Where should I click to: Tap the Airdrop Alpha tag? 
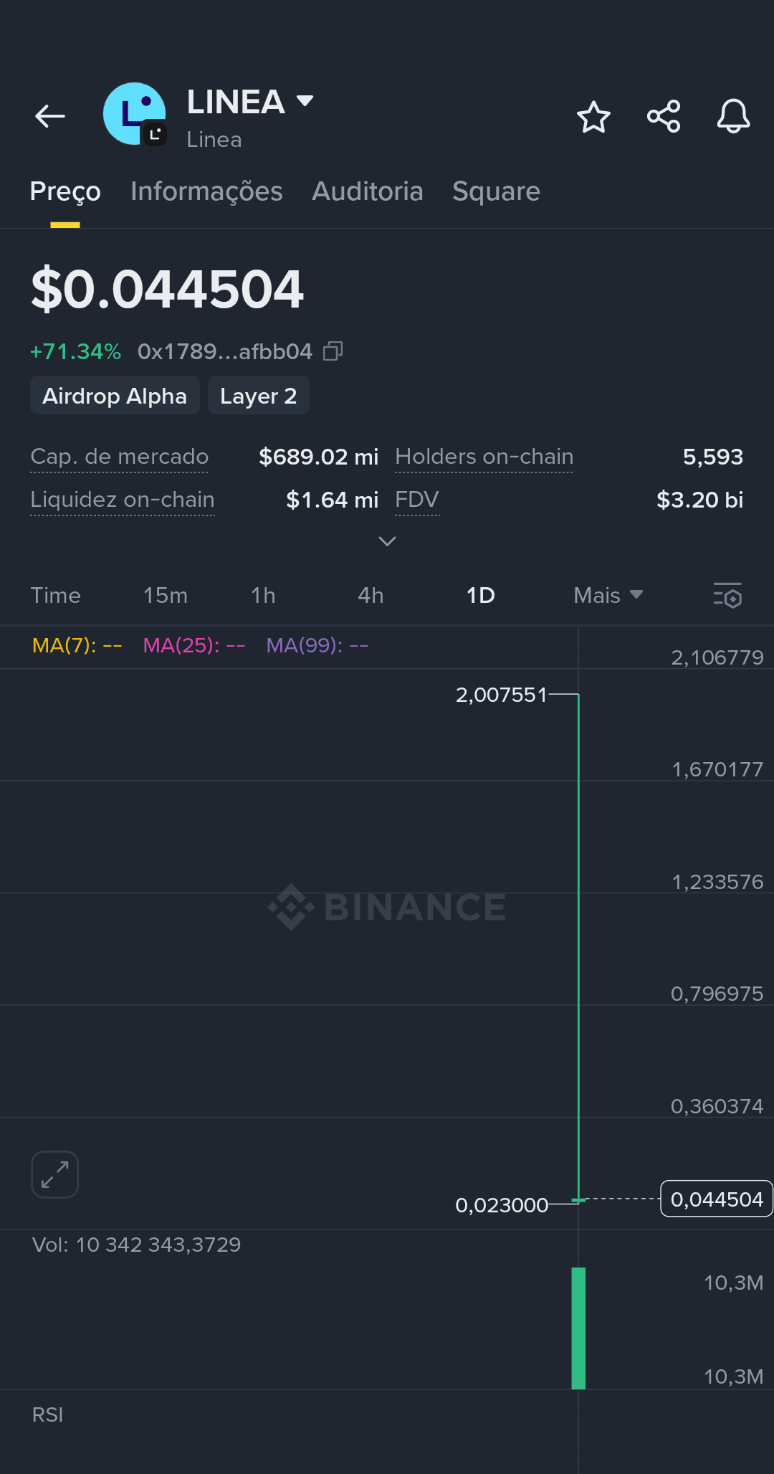(115, 396)
